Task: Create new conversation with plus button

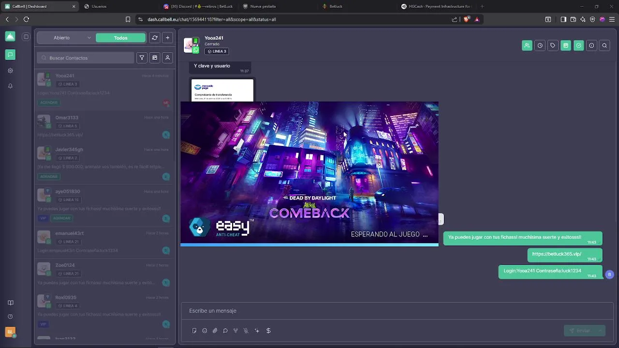Action: 167,38
